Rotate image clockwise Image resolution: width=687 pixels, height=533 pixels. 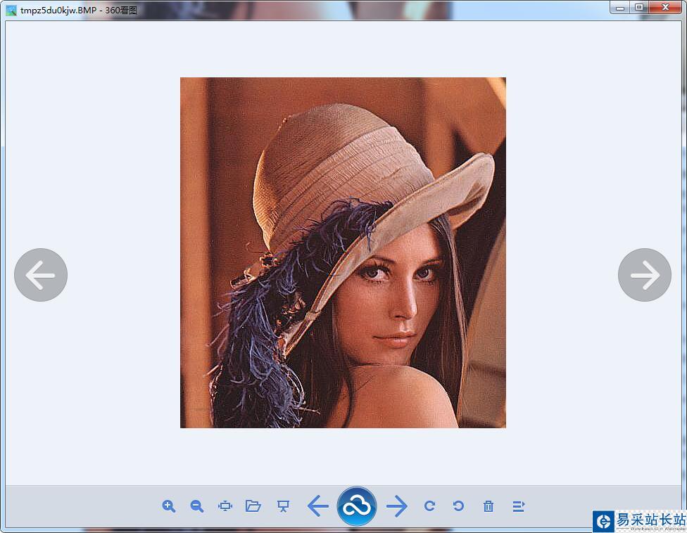(430, 506)
